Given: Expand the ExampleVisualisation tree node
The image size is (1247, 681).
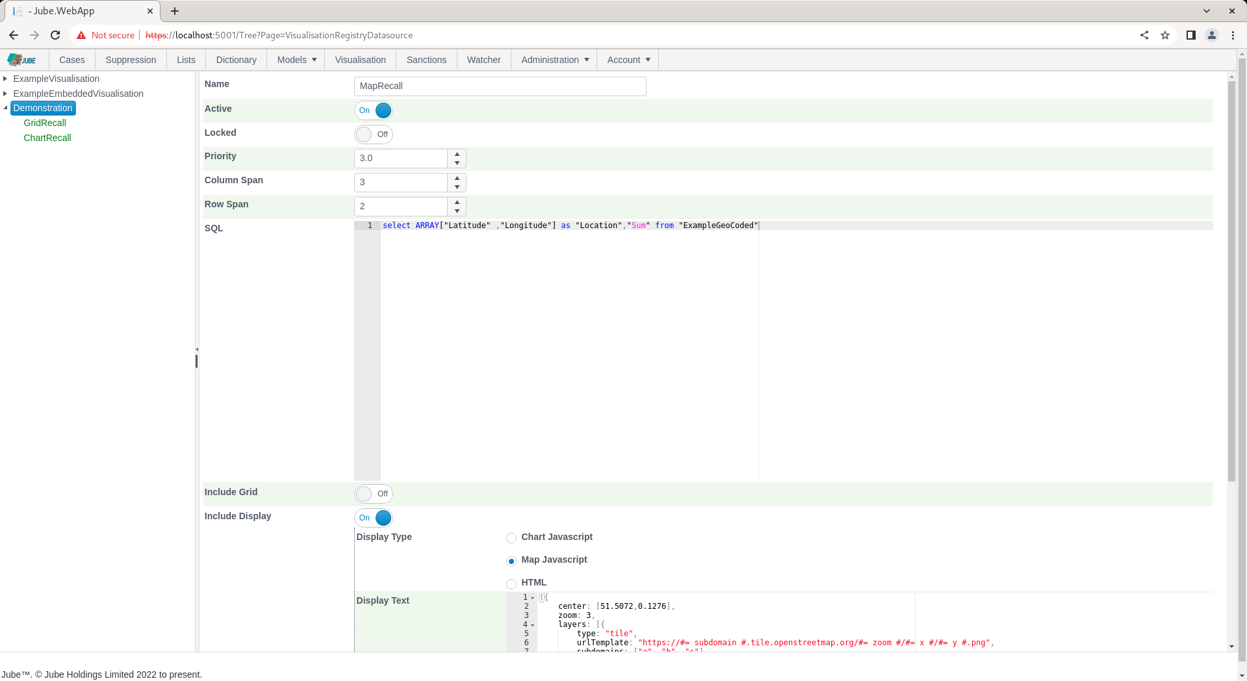Looking at the screenshot, I should (x=5, y=79).
